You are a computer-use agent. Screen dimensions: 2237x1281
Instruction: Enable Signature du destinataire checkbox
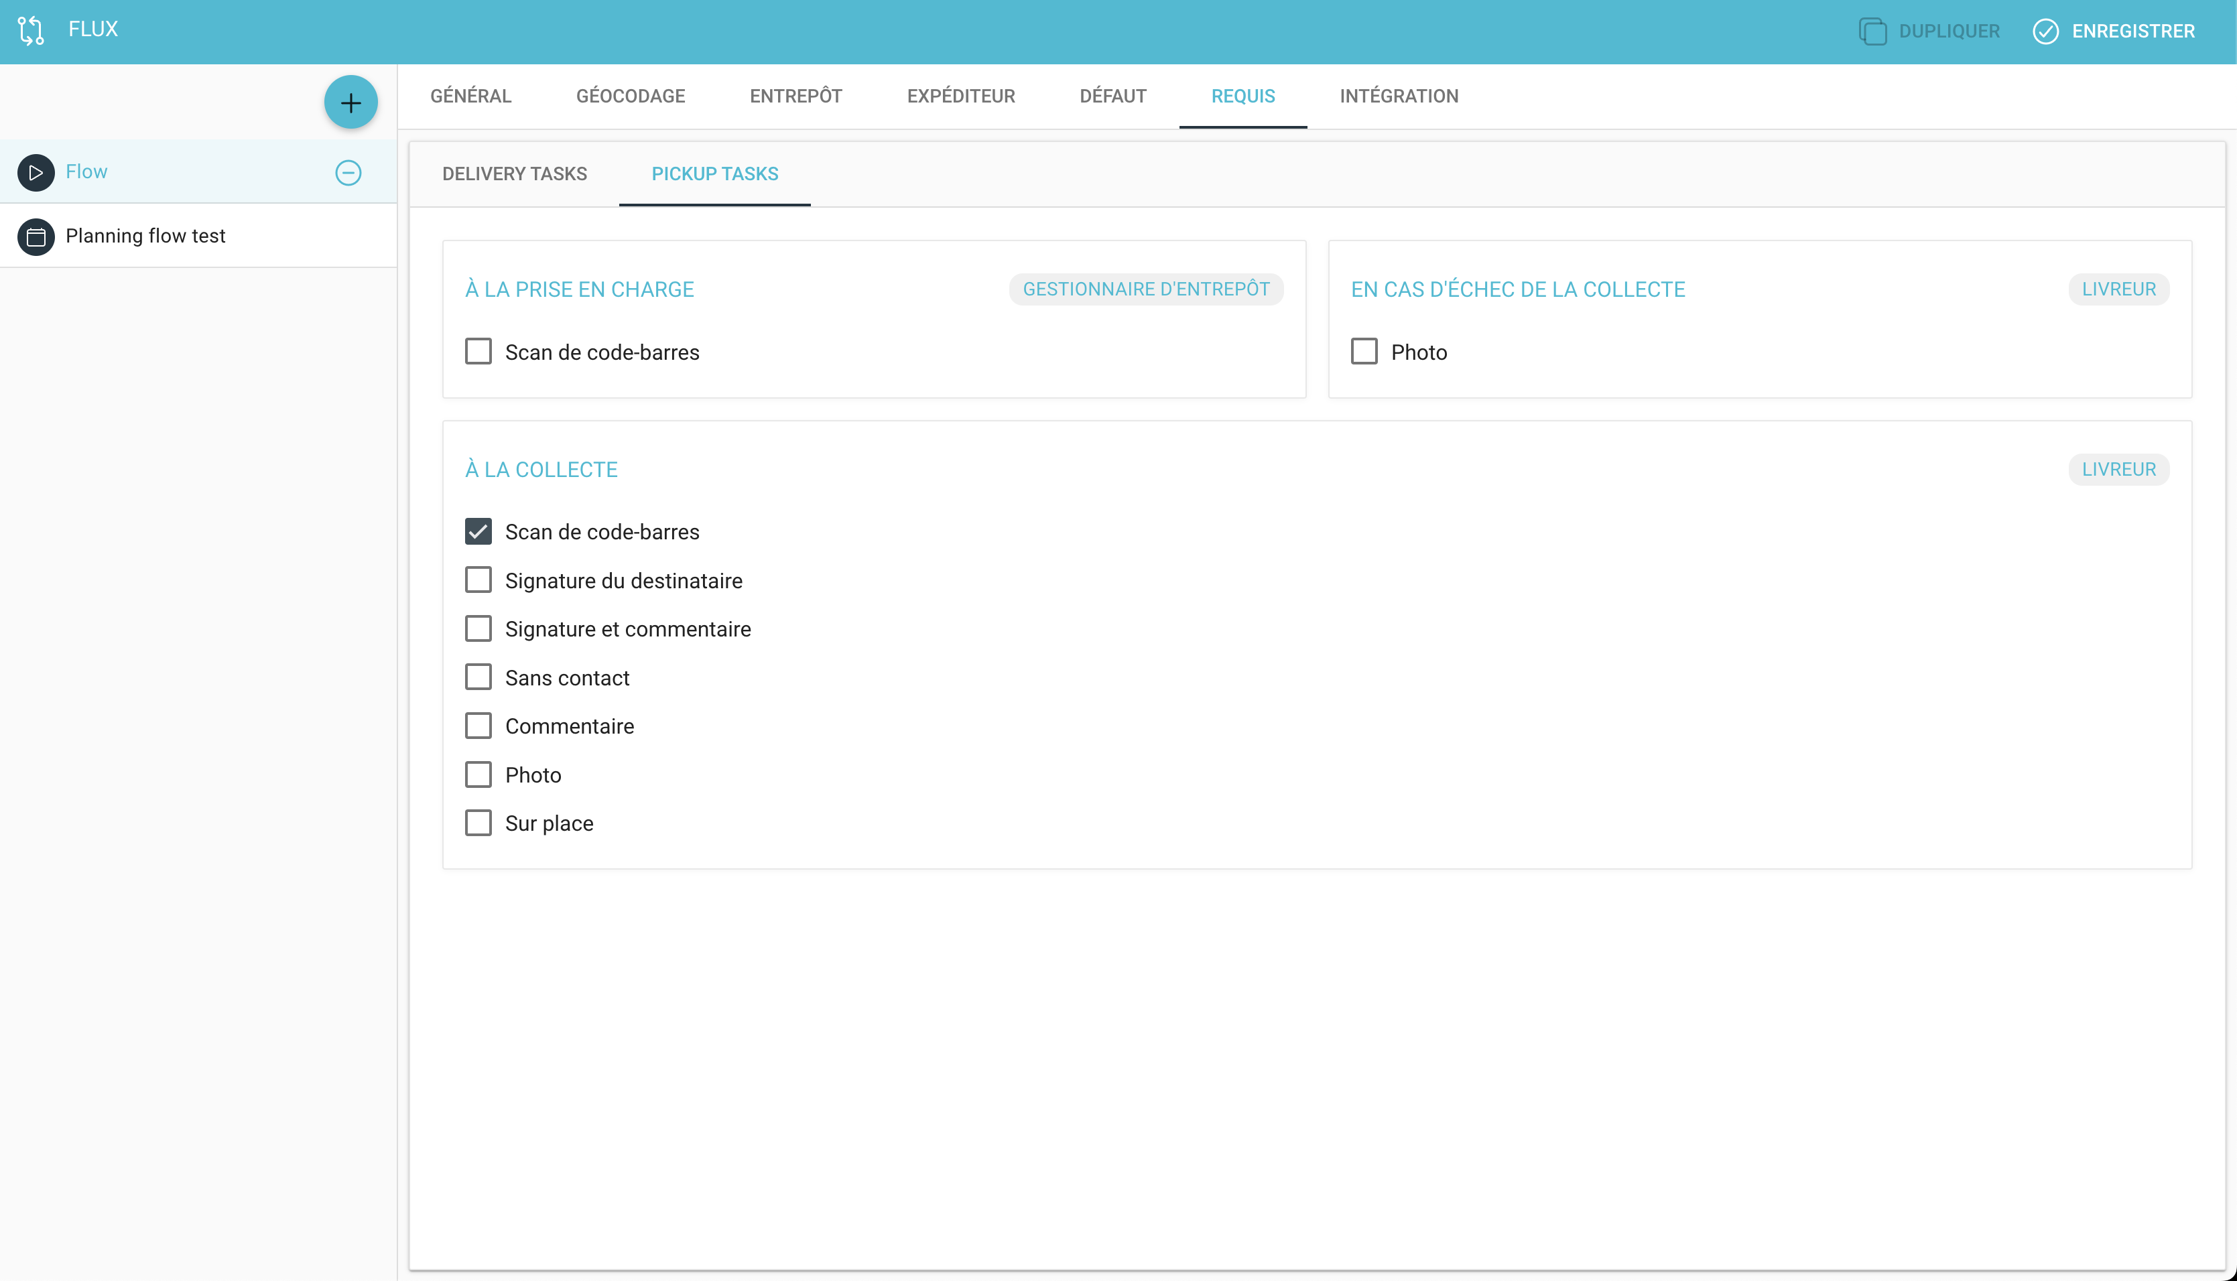click(478, 580)
